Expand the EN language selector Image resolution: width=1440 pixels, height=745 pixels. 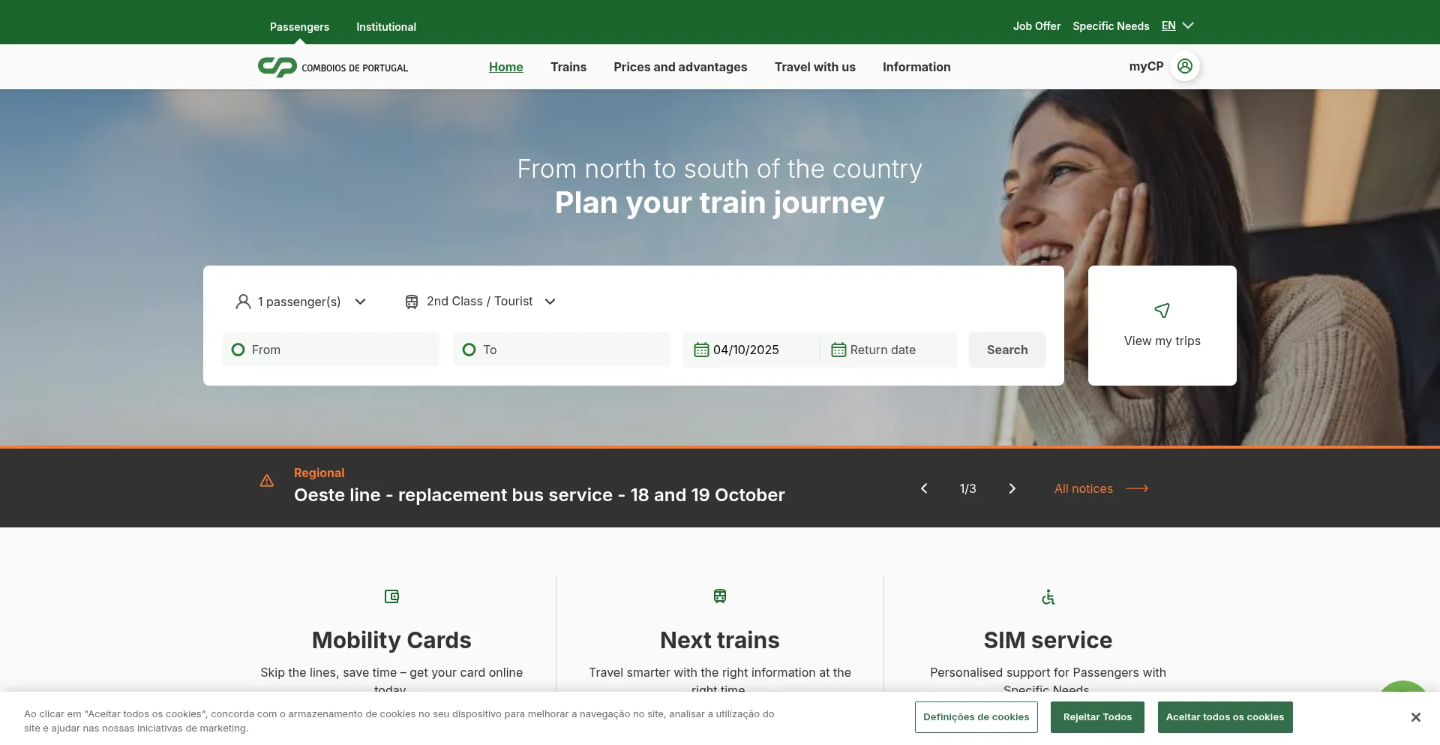coord(1177,26)
